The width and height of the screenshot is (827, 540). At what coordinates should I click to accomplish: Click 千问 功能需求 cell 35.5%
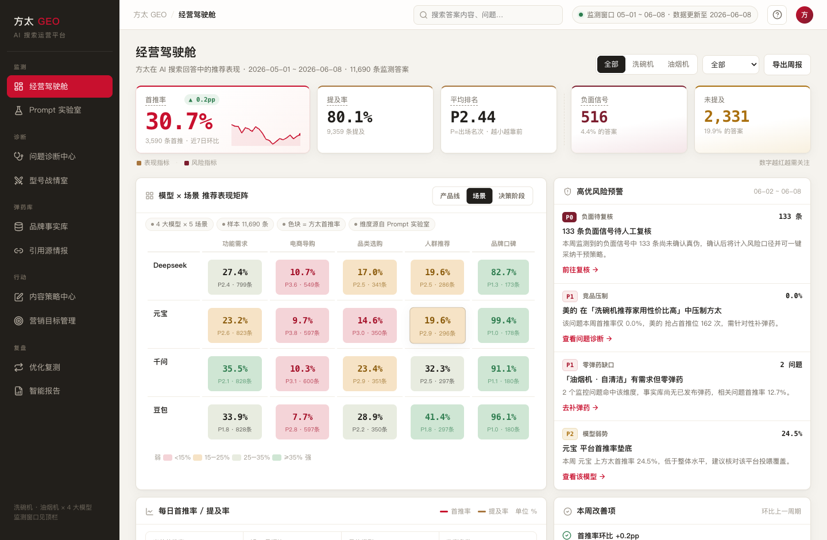235,374
